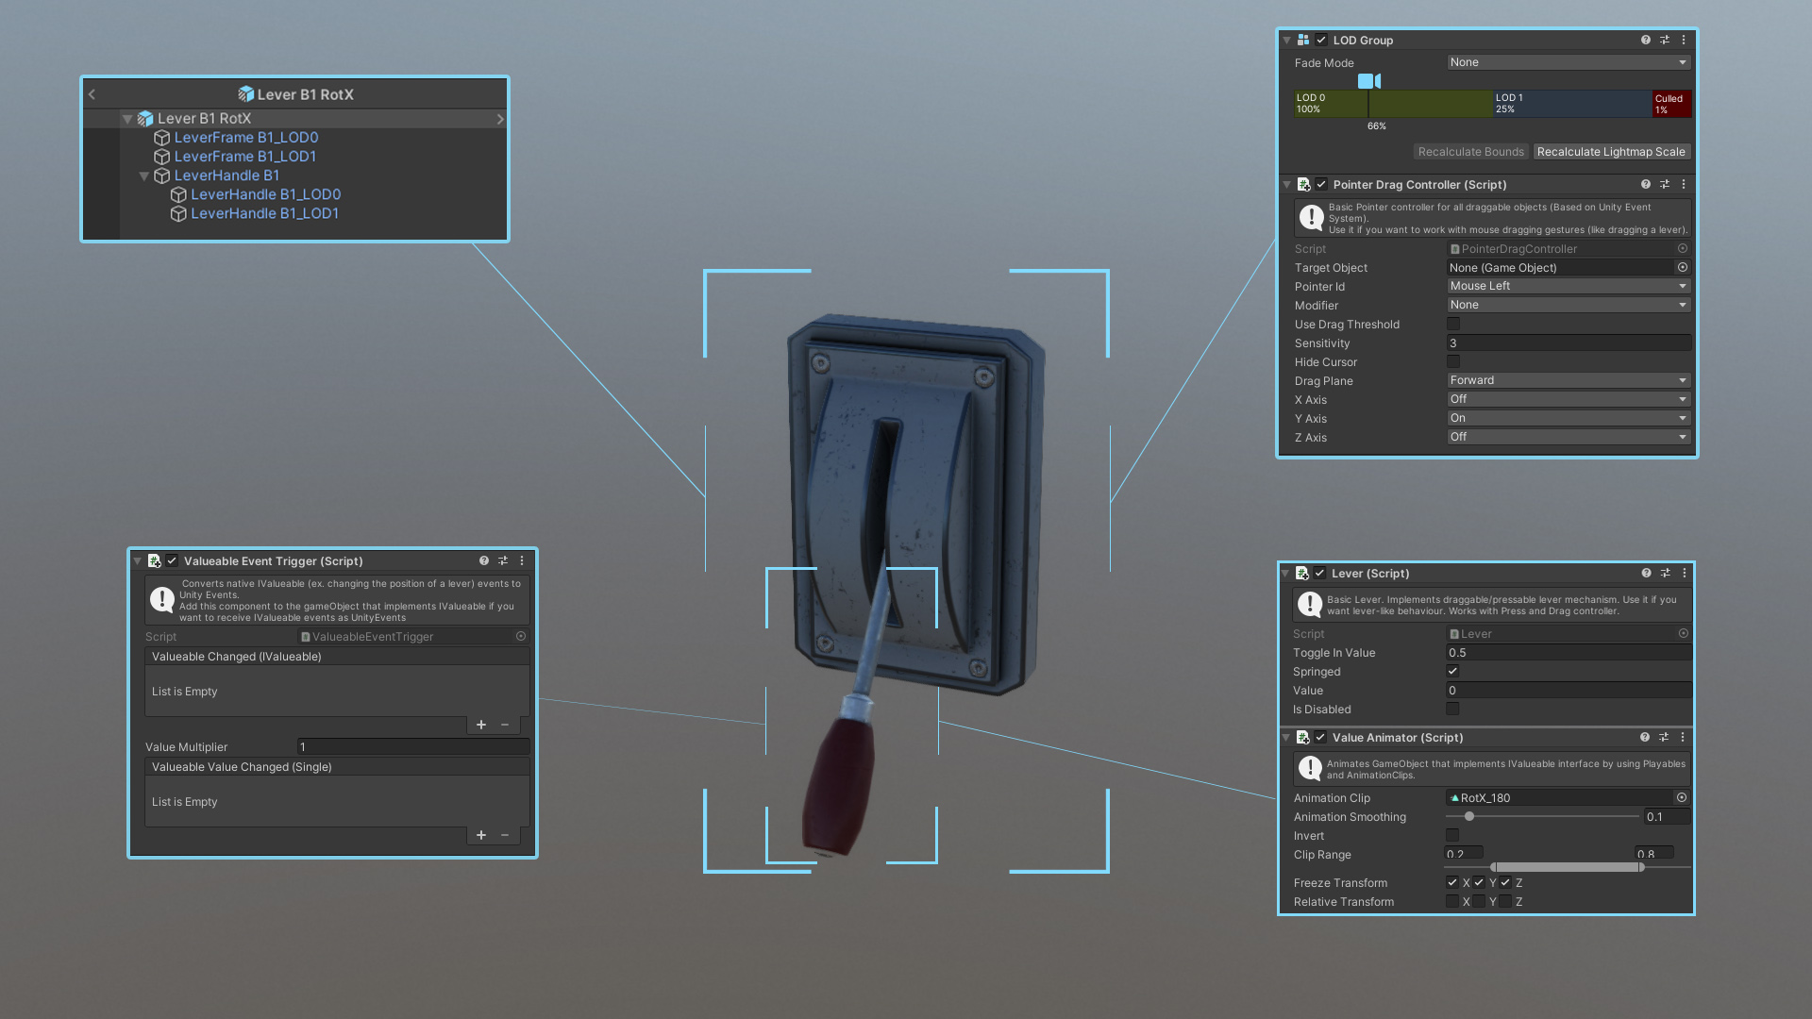Open kebab menu of Lever script component
1812x1019 pixels.
[x=1684, y=574]
